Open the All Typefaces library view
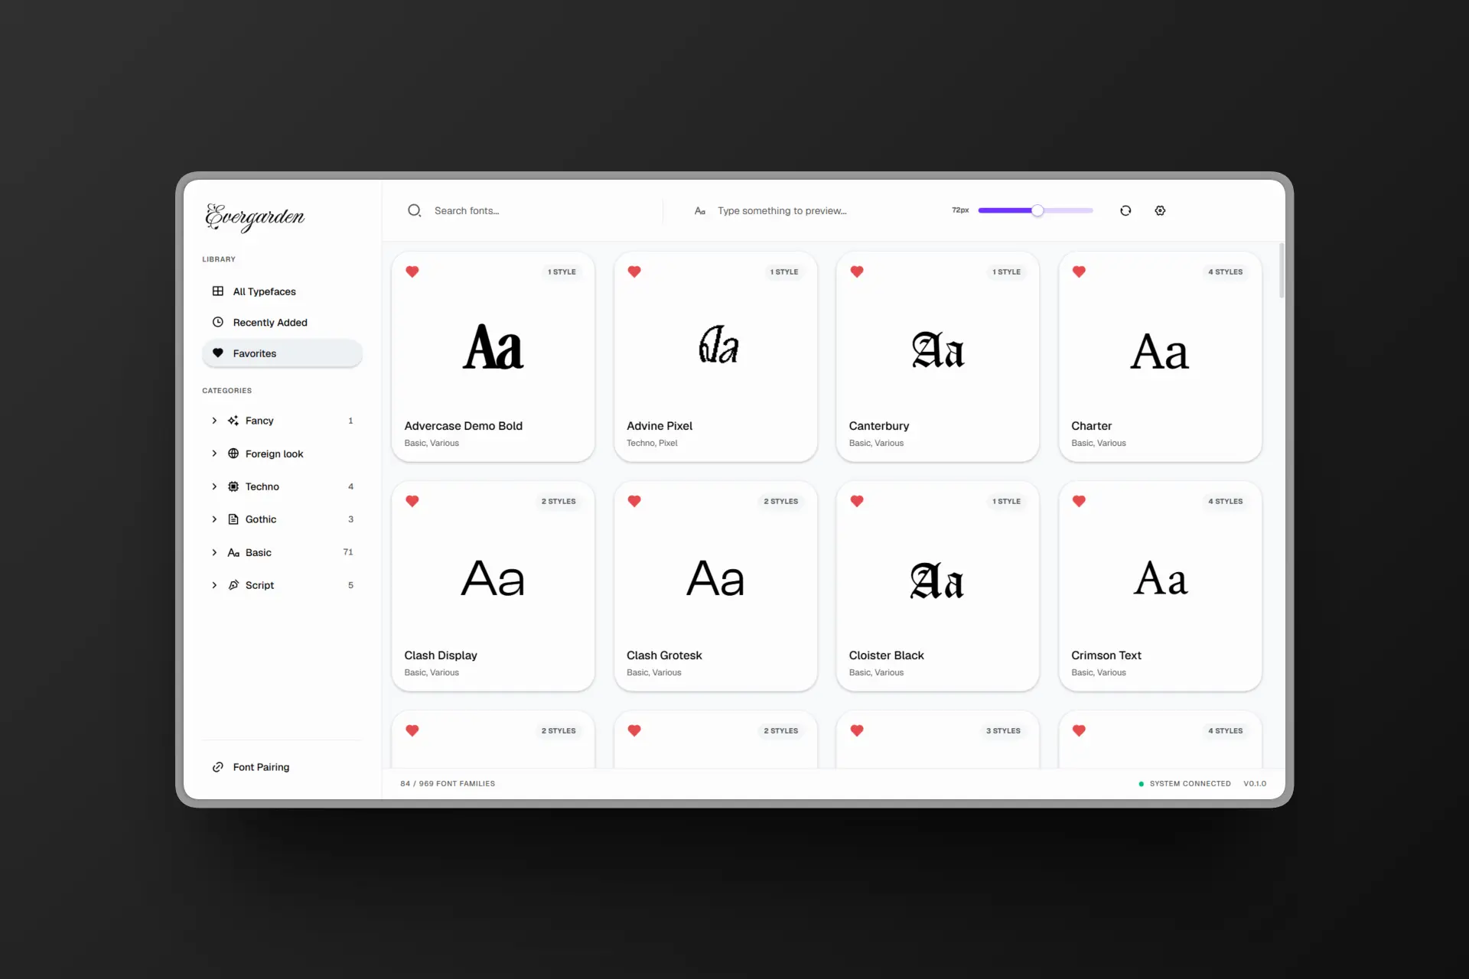Viewport: 1469px width, 979px height. click(x=282, y=291)
